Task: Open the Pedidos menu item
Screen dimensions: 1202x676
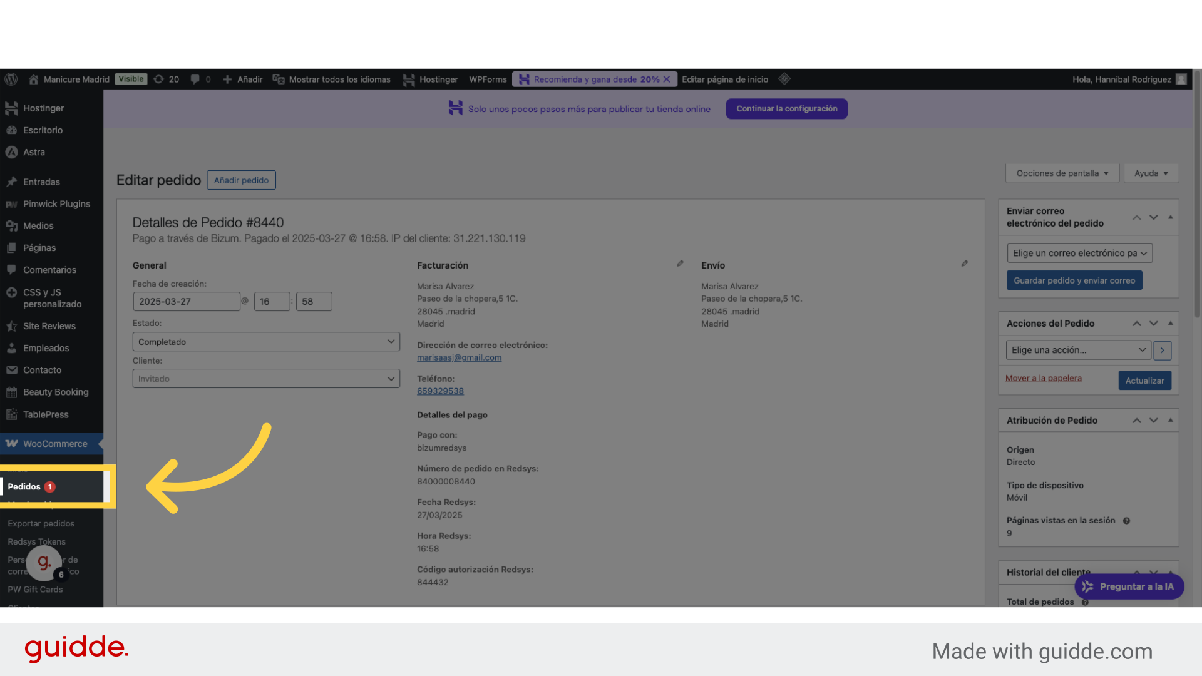Action: pos(25,487)
